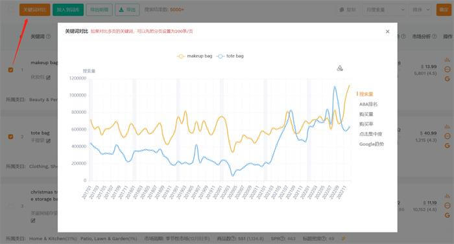
Task: Check the christmas tree storage bag checkbox
Action: tap(11, 206)
